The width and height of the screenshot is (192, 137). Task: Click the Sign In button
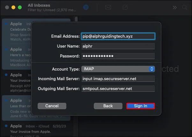pos(141,106)
